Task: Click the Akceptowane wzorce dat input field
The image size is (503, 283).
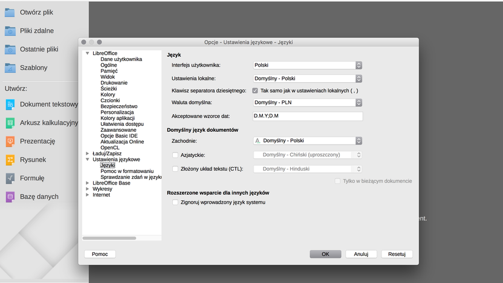Action: pyautogui.click(x=308, y=116)
